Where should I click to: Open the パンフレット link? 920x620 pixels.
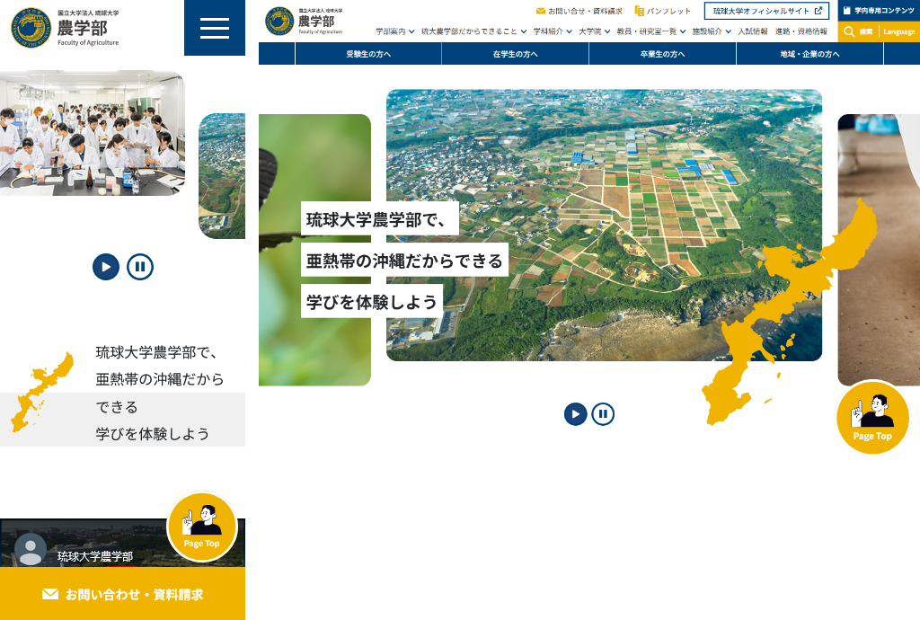click(x=662, y=11)
